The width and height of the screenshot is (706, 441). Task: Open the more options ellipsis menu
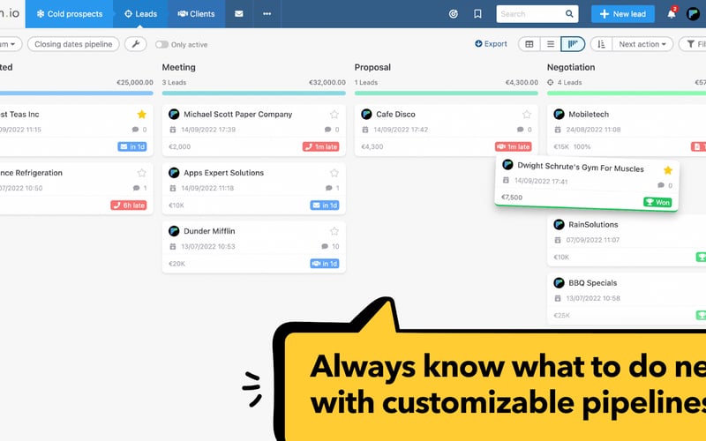[x=267, y=14]
